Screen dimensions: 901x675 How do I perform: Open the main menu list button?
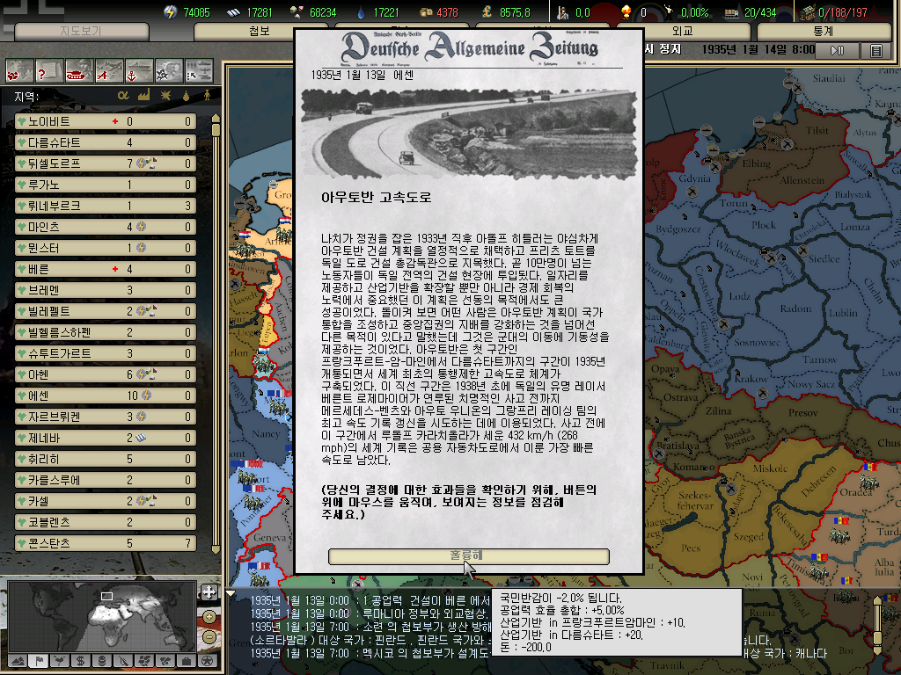click(x=875, y=50)
